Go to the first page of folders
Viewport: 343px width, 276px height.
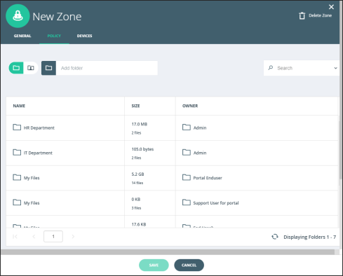(15, 237)
